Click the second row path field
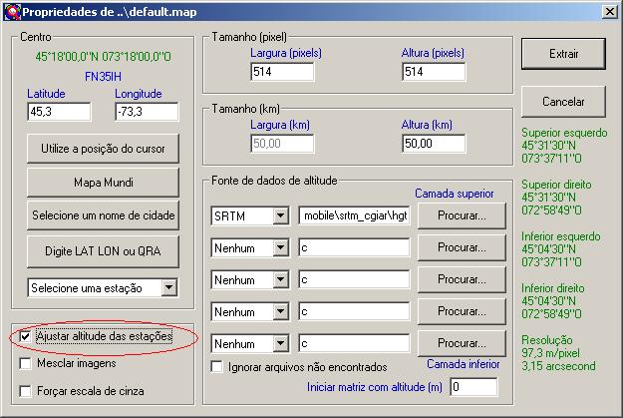 354,247
